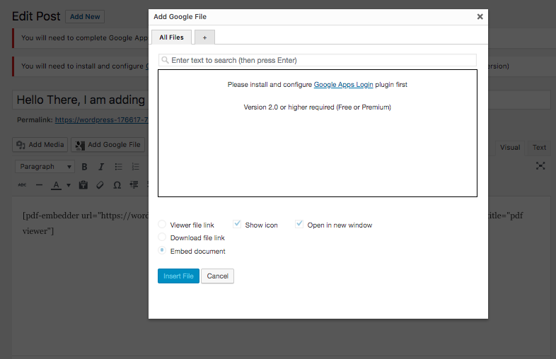The height and width of the screenshot is (359, 556).
Task: Click the paste as text icon
Action: click(83, 184)
